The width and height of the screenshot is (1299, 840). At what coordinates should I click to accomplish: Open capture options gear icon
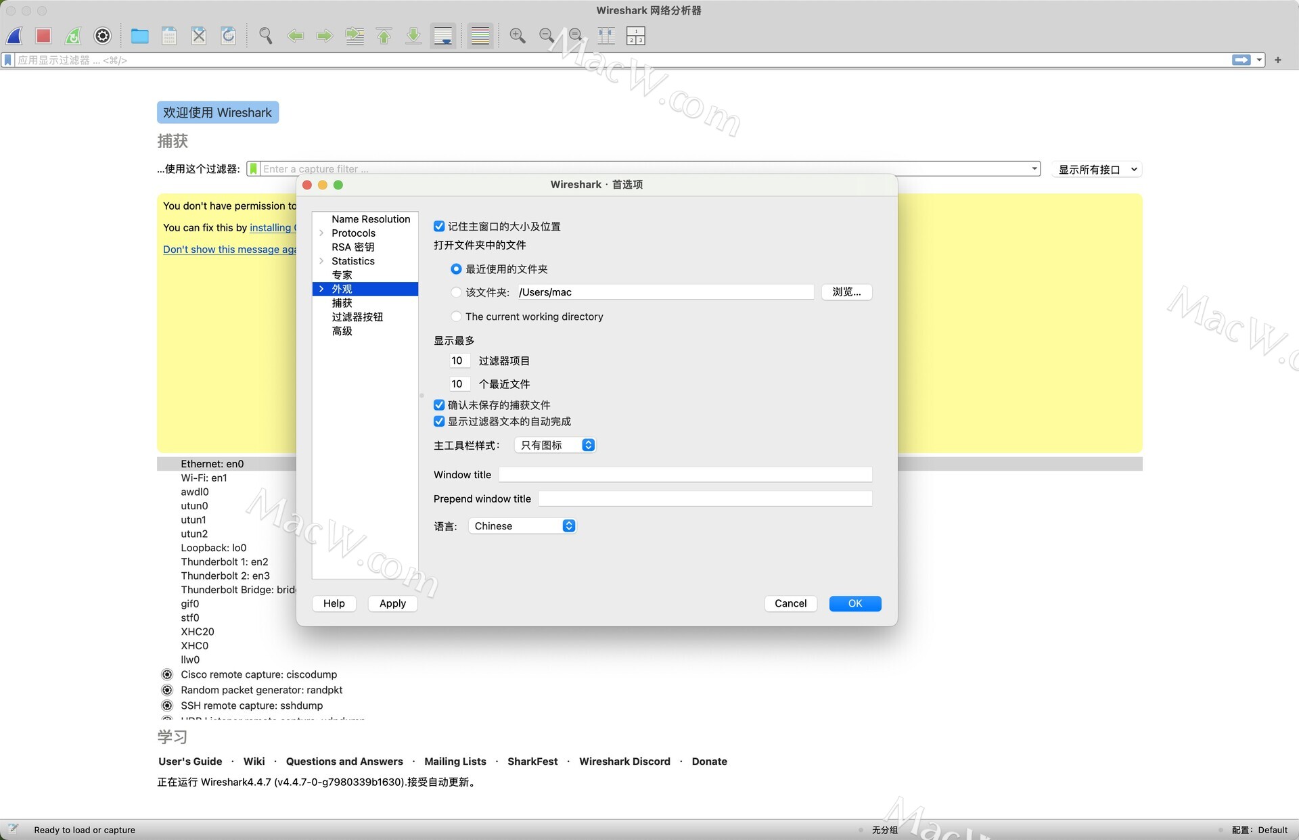(x=103, y=36)
